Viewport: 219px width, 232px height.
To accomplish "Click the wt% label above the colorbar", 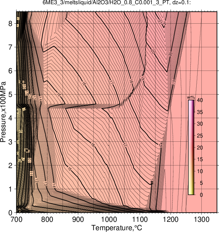I will tap(191, 97).
